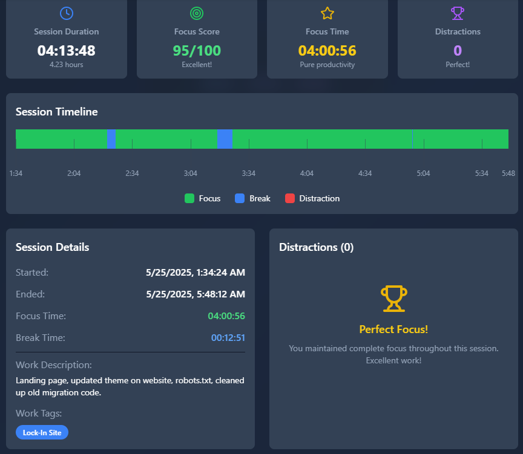This screenshot has width=523, height=454.
Task: Click the 3:34 time label on timeline
Action: [x=248, y=173]
